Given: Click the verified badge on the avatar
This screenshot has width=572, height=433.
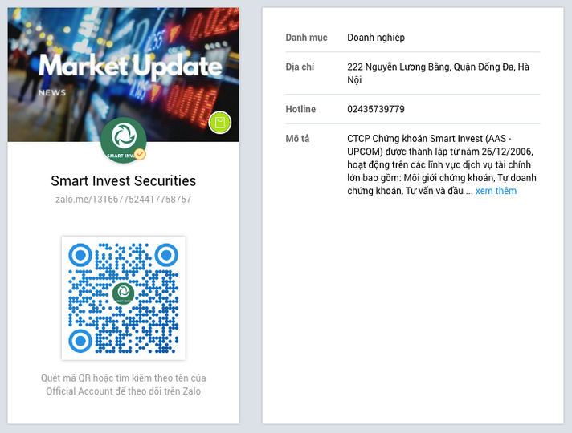Looking at the screenshot, I should [140, 154].
